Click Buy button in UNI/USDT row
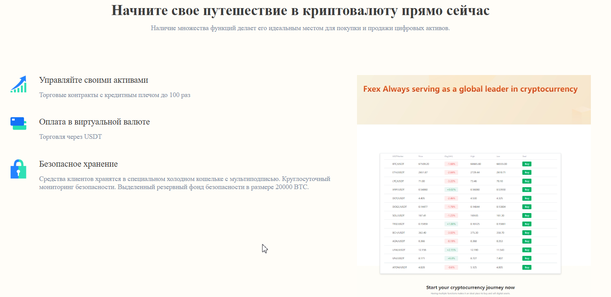Viewport: 611px width, 297px height. (527, 258)
